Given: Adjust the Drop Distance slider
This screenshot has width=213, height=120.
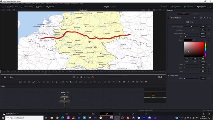Looking at the screenshot, I should 191,33.
